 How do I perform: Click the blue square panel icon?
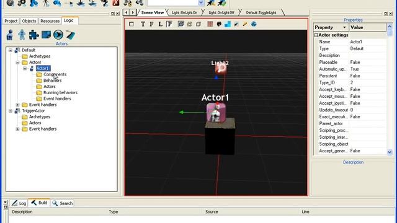click(46, 35)
